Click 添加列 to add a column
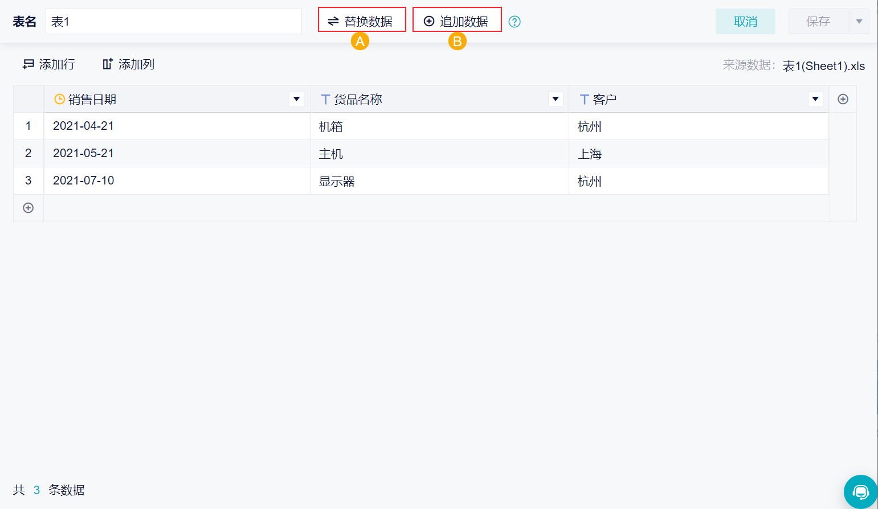The height and width of the screenshot is (509, 878). (128, 64)
